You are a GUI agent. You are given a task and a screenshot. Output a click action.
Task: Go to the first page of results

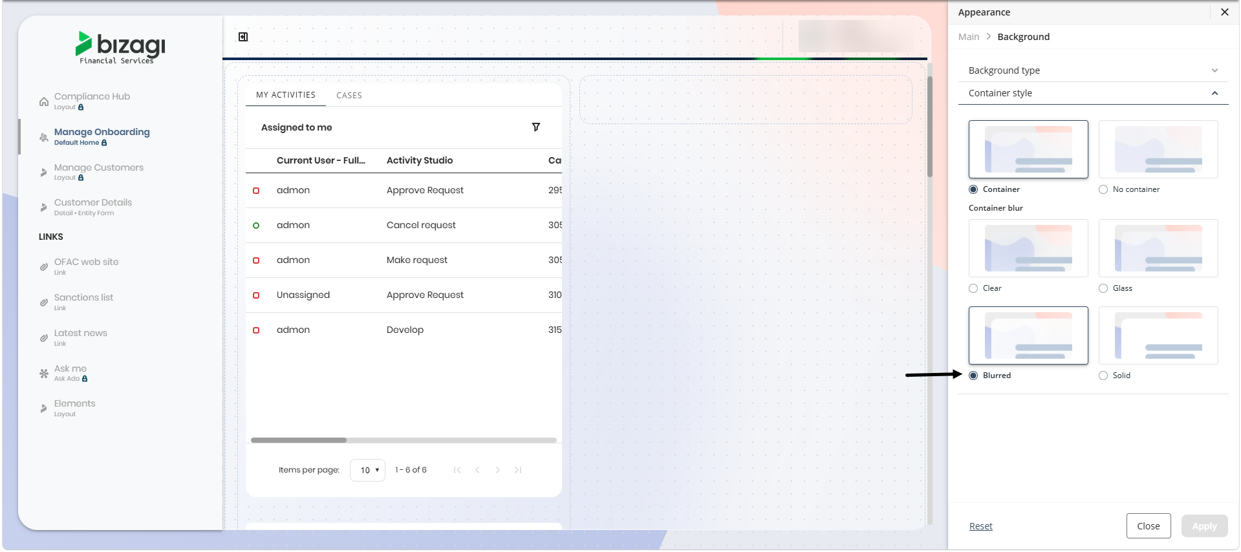click(x=457, y=470)
